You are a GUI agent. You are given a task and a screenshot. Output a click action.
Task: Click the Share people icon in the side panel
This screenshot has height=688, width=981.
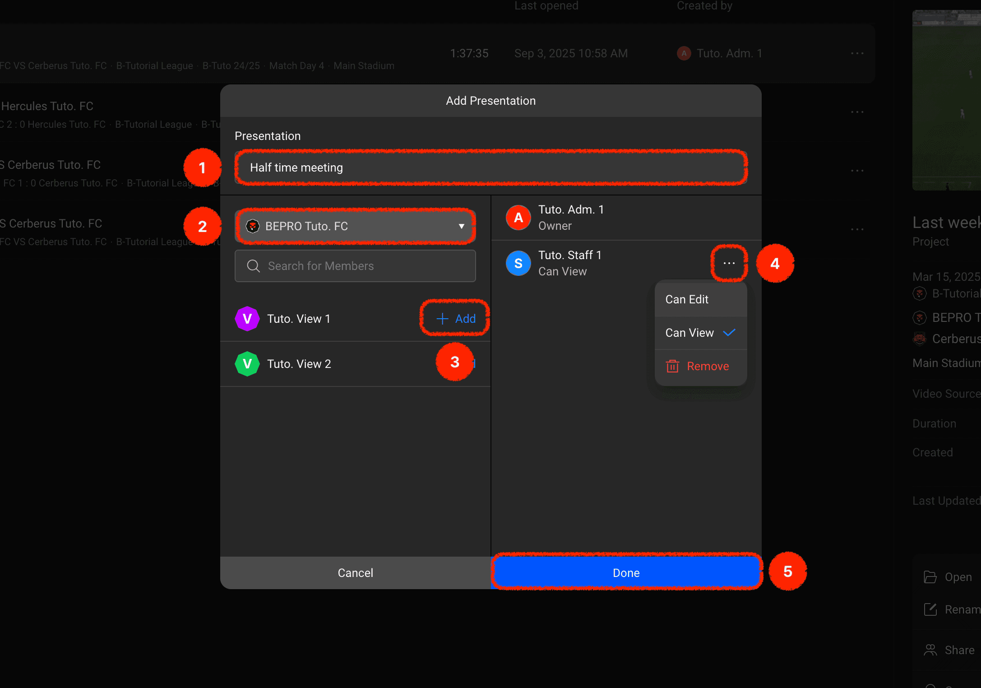coord(930,650)
